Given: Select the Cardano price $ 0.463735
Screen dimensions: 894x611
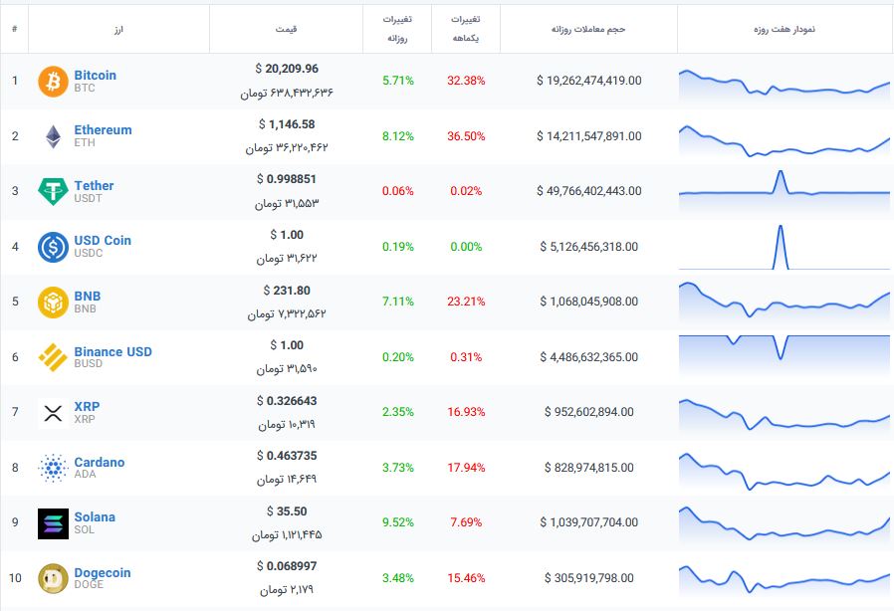Looking at the screenshot, I should pos(286,456).
